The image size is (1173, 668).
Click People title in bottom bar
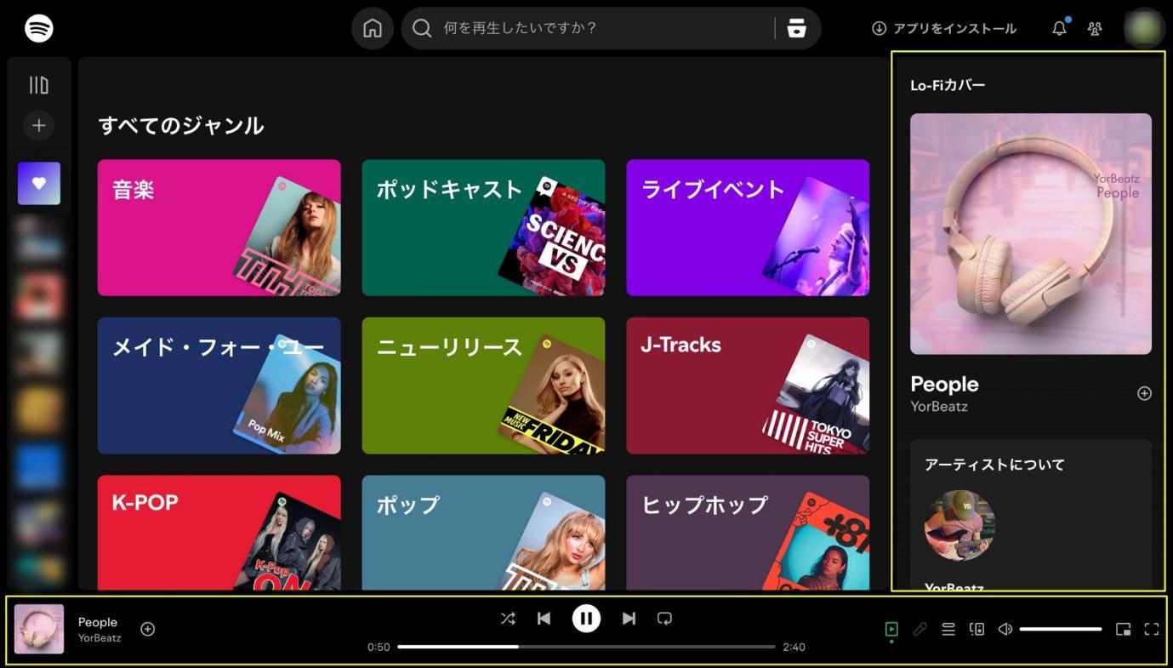click(98, 622)
